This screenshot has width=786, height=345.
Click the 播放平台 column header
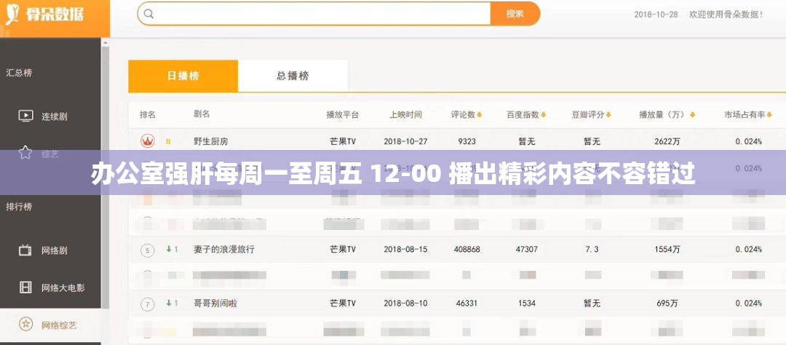[343, 115]
